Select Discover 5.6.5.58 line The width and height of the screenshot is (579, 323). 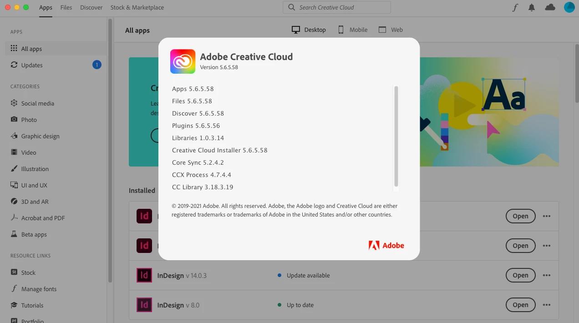(x=198, y=113)
